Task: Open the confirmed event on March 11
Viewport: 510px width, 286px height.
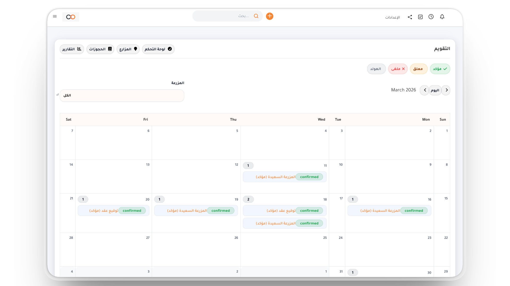Action: (x=284, y=177)
